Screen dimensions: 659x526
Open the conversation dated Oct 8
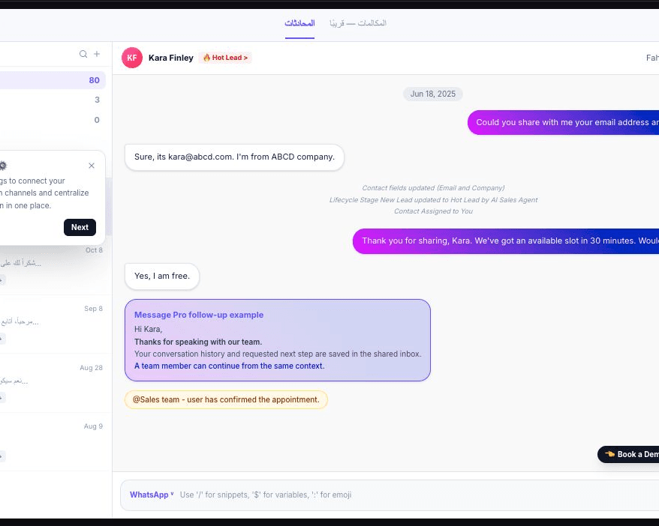tap(56, 266)
